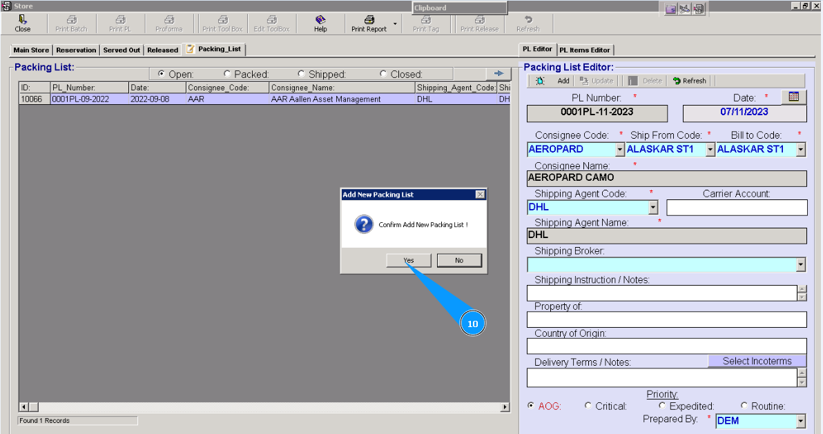
Task: Select AOG priority radio button
Action: pyautogui.click(x=531, y=406)
